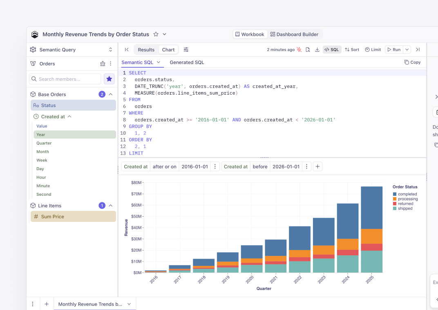
Task: Select the Status dimension
Action: [x=73, y=105]
